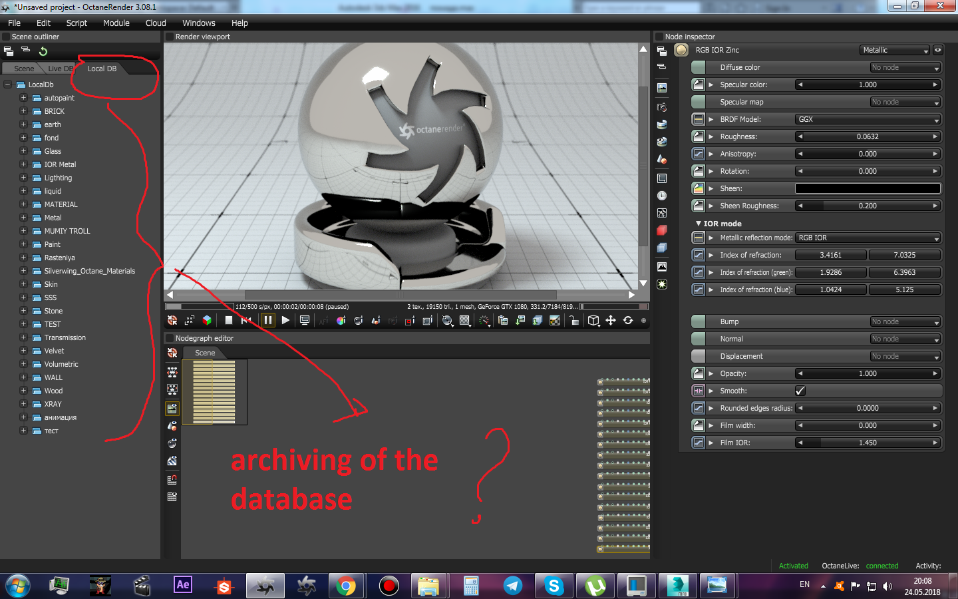958x599 pixels.
Task: Click the clock animation settings icon
Action: (662, 196)
